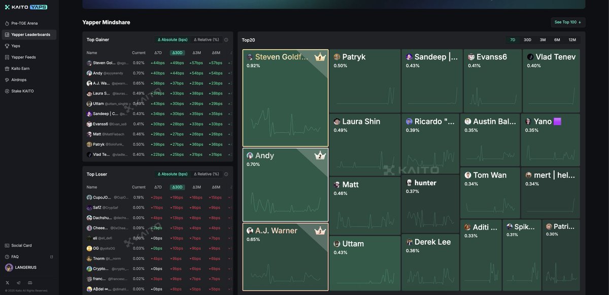The height and width of the screenshot is (295, 609).
Task: Open Stake KAITO page
Action: (x=29, y=91)
